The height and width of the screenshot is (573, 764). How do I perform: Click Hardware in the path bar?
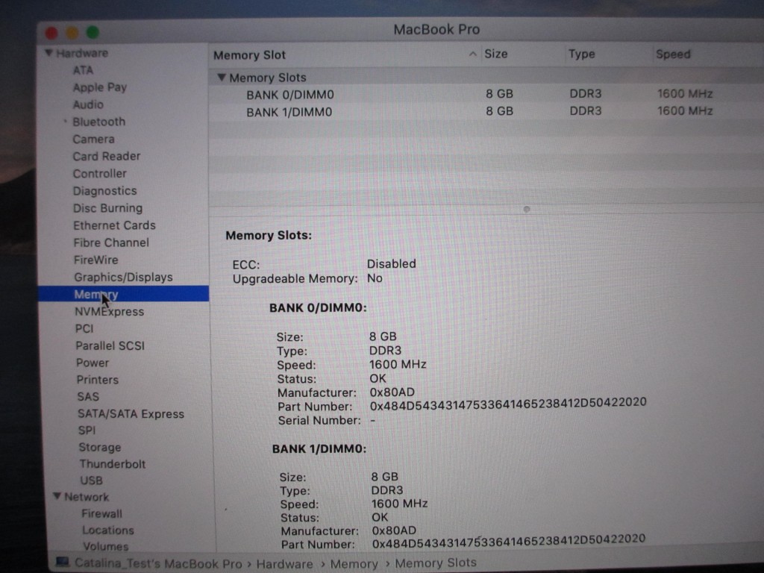pyautogui.click(x=284, y=564)
